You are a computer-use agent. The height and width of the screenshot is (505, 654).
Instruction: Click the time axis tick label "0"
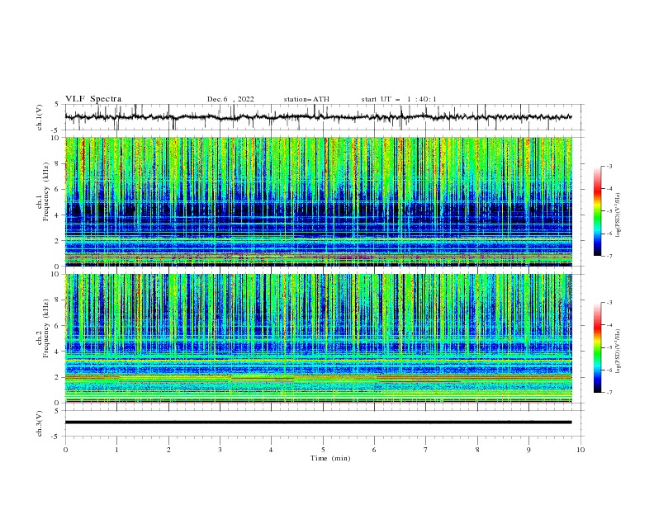tap(65, 450)
